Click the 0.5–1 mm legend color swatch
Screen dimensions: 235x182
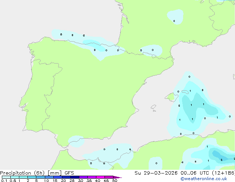pyautogui.click(x=15, y=177)
